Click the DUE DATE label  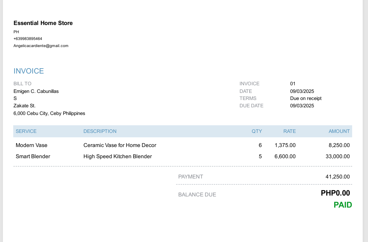pyautogui.click(x=251, y=106)
